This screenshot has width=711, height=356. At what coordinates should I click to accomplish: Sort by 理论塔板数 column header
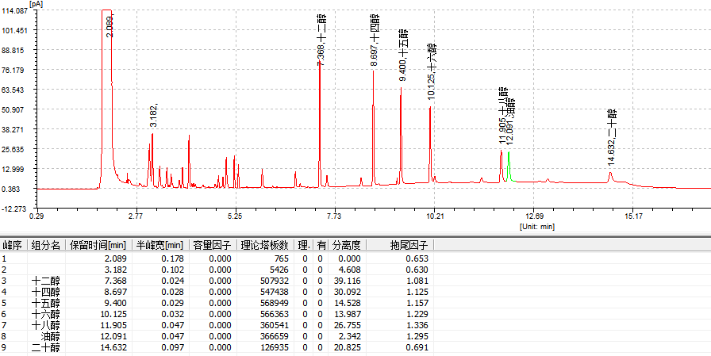point(264,245)
